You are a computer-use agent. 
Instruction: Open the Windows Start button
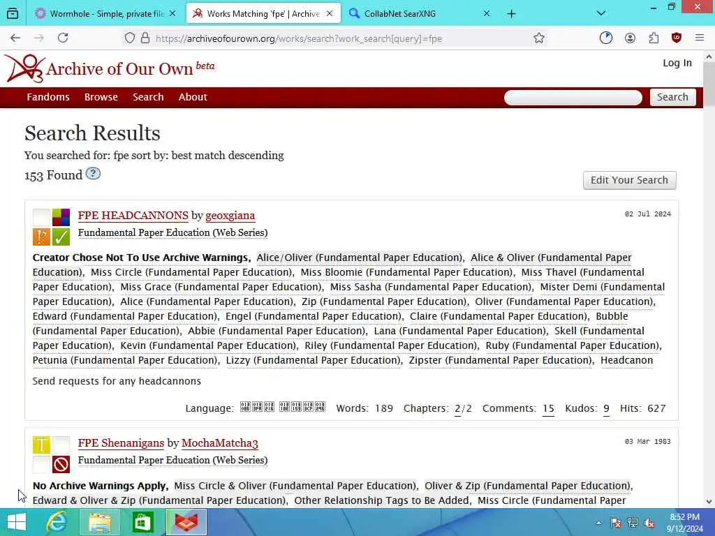[x=17, y=522]
